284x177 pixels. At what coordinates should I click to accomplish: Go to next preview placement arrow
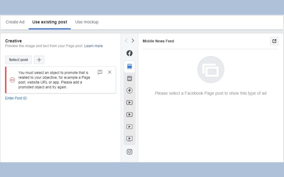[x=133, y=41]
